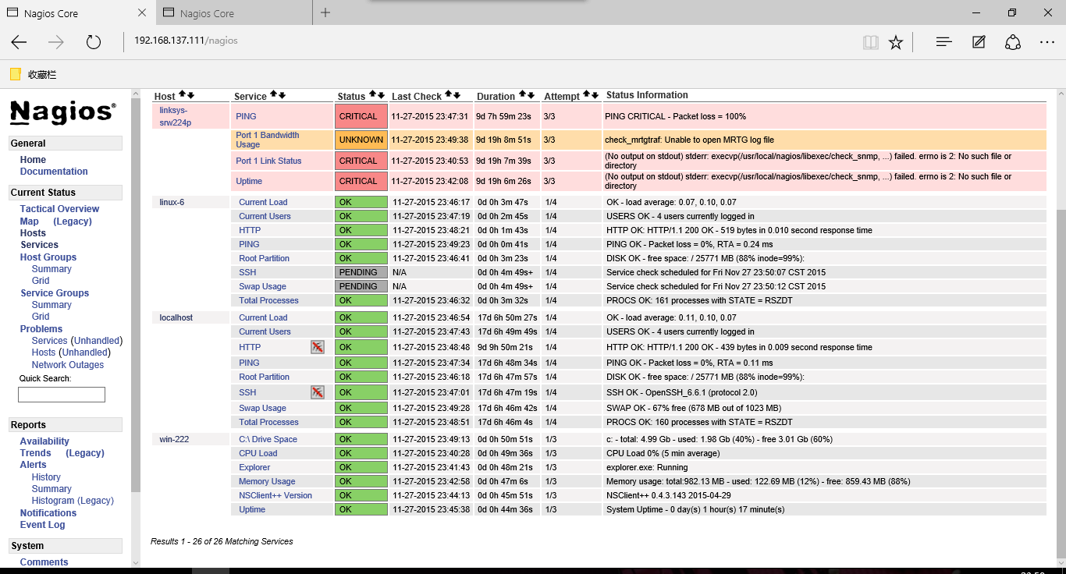
Task: Open host linksys-srw224p details
Action: tap(175, 116)
